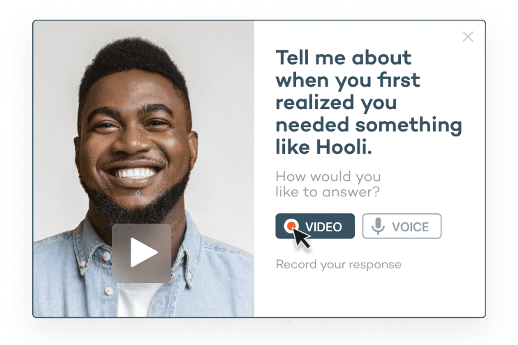Image resolution: width=518 pixels, height=345 pixels.
Task: Close the dialog with the X
Action: pos(468,37)
